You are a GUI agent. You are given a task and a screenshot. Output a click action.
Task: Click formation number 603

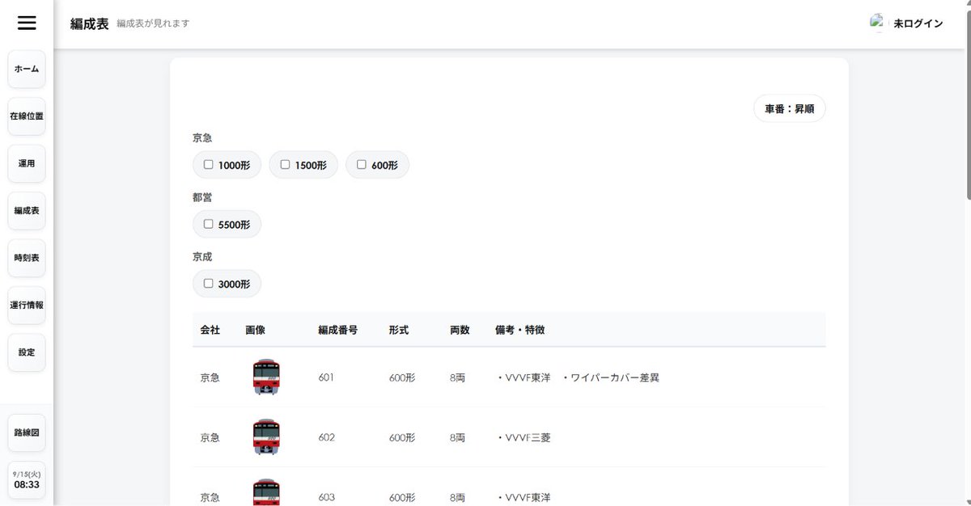tap(326, 497)
